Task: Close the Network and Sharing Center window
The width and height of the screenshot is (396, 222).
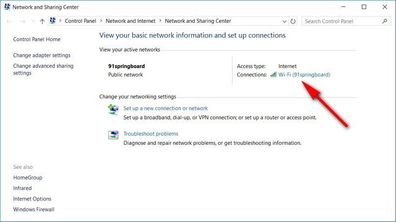Action: (x=385, y=7)
